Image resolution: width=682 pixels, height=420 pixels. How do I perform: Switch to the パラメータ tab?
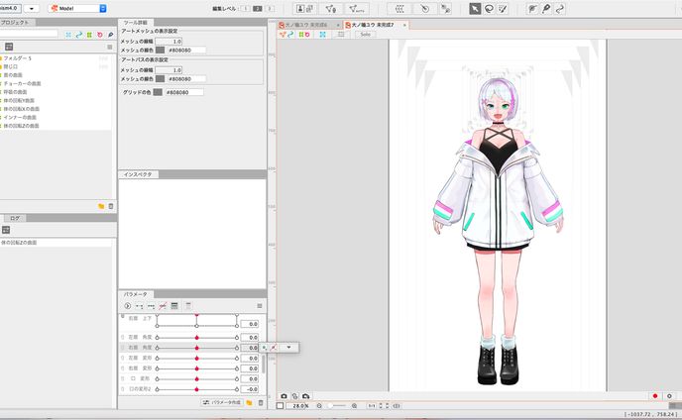pos(136,294)
